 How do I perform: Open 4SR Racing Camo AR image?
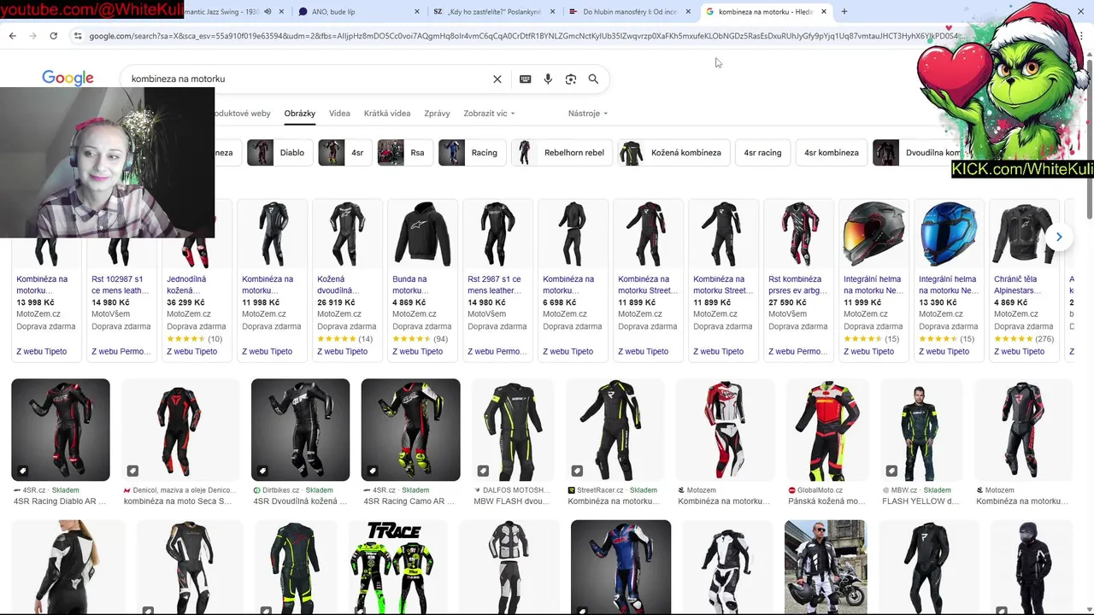click(x=410, y=430)
